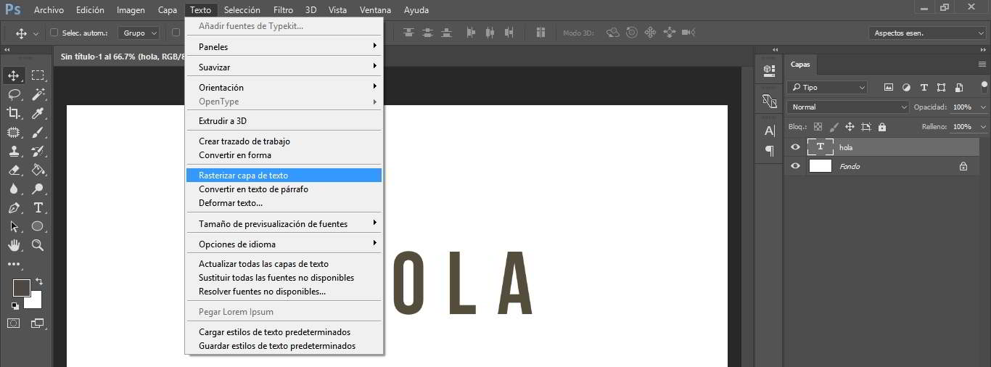Filter layers by type layers
Image resolution: width=991 pixels, height=367 pixels.
pyautogui.click(x=924, y=87)
